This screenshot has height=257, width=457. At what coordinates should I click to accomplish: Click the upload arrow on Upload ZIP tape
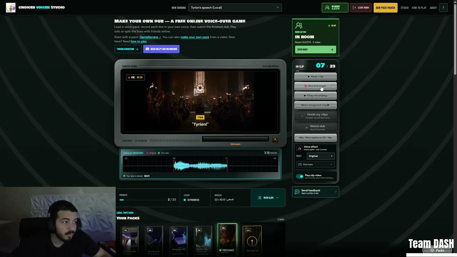(x=252, y=242)
